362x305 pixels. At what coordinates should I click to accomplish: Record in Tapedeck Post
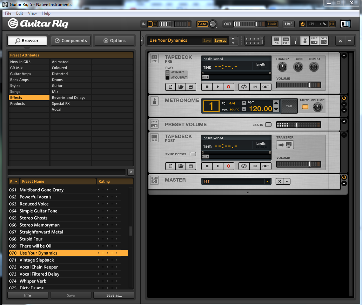point(228,166)
